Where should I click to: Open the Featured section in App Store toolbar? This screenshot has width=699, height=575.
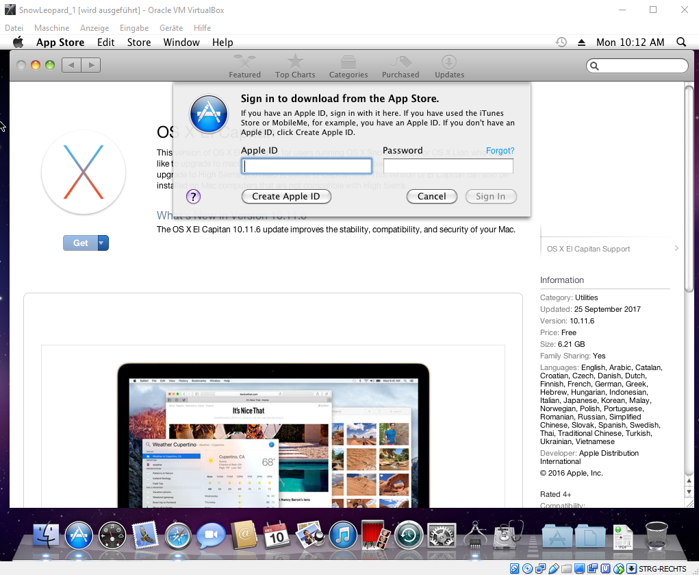click(244, 66)
